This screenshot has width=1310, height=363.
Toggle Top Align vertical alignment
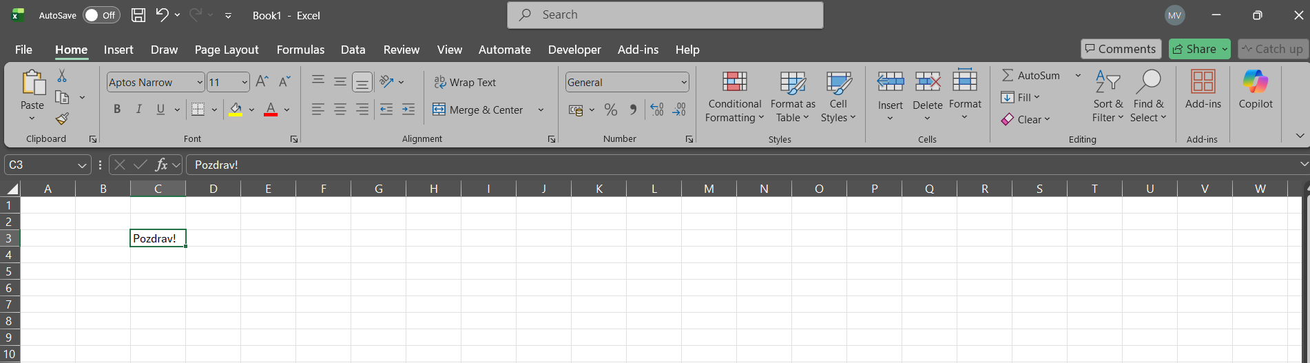click(318, 81)
